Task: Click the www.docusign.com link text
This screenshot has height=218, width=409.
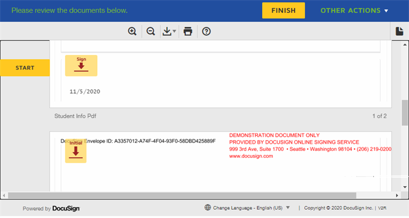Action: pyautogui.click(x=251, y=156)
